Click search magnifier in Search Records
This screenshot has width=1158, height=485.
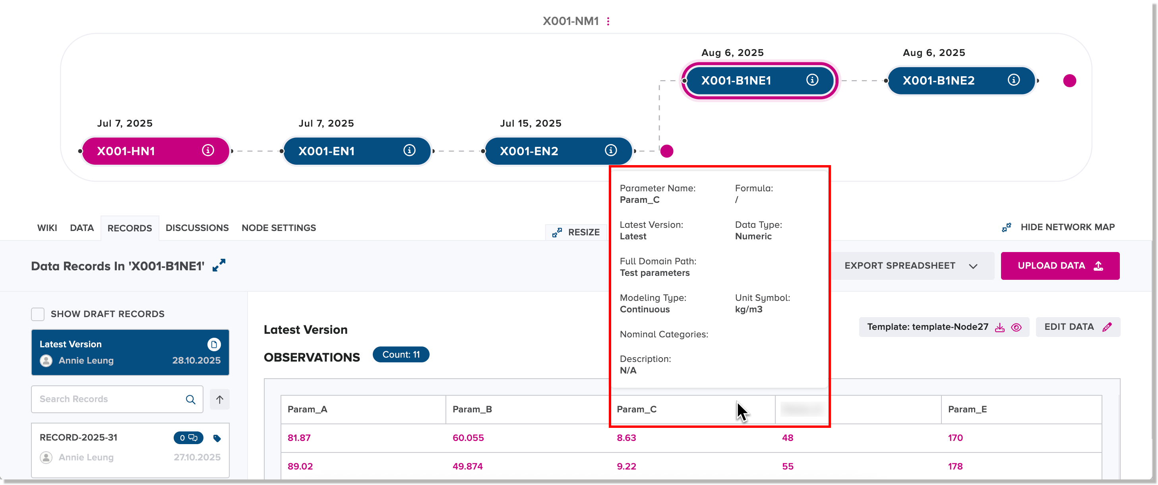coord(191,399)
